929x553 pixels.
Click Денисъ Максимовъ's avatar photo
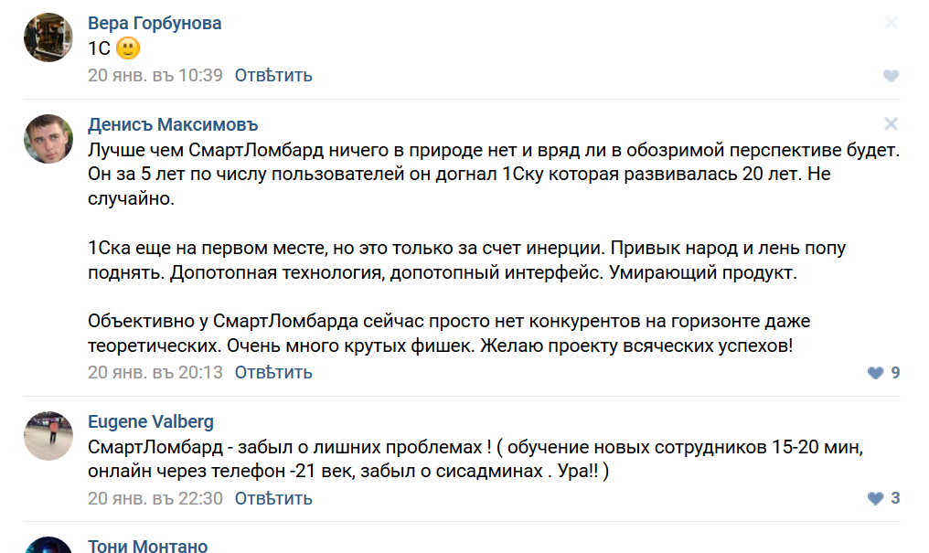click(x=48, y=139)
